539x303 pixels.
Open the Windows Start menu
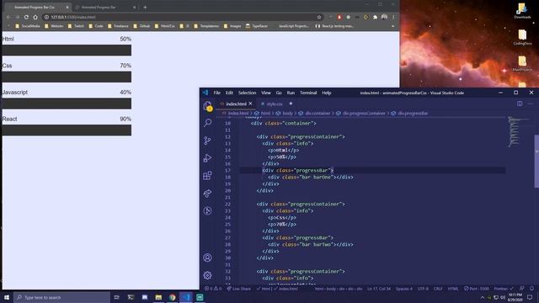pyautogui.click(x=7, y=297)
